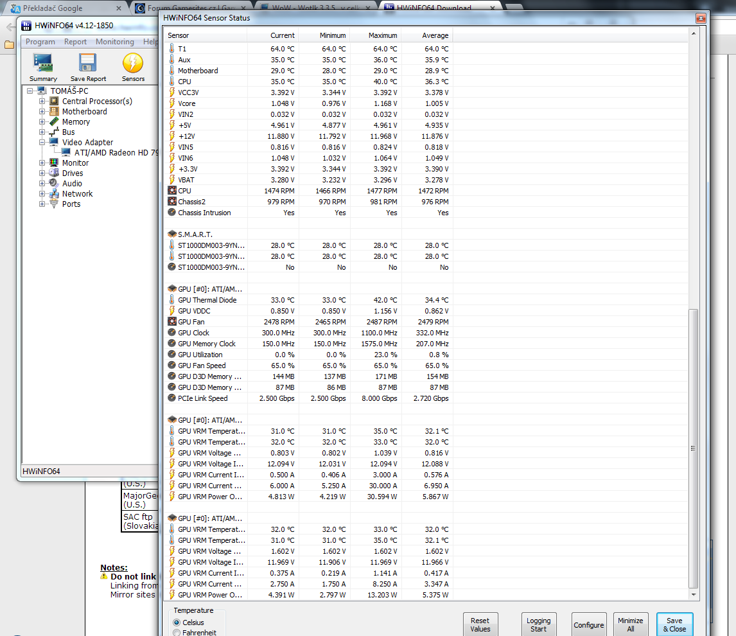Click the Save Report floppy icon

[x=88, y=64]
